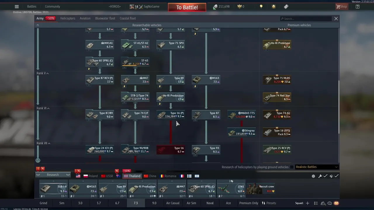This screenshot has width=374, height=210.
Task: Open the hamburger main menu
Action: (x=17, y=7)
